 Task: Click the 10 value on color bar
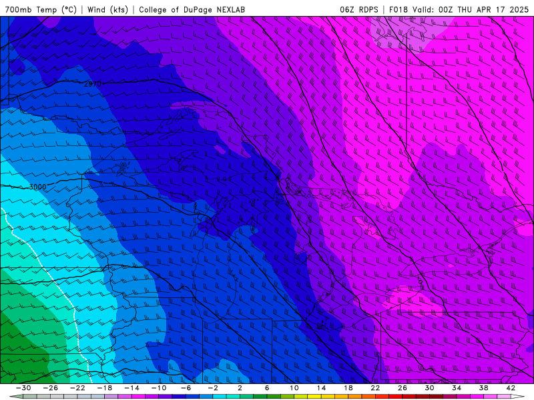pyautogui.click(x=294, y=388)
